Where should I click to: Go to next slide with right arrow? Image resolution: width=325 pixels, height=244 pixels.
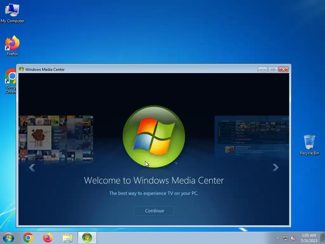(x=275, y=167)
